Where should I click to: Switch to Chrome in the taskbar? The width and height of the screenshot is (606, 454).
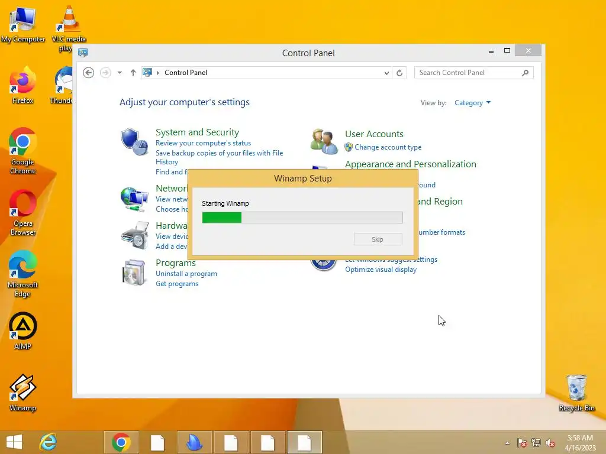[x=121, y=442]
